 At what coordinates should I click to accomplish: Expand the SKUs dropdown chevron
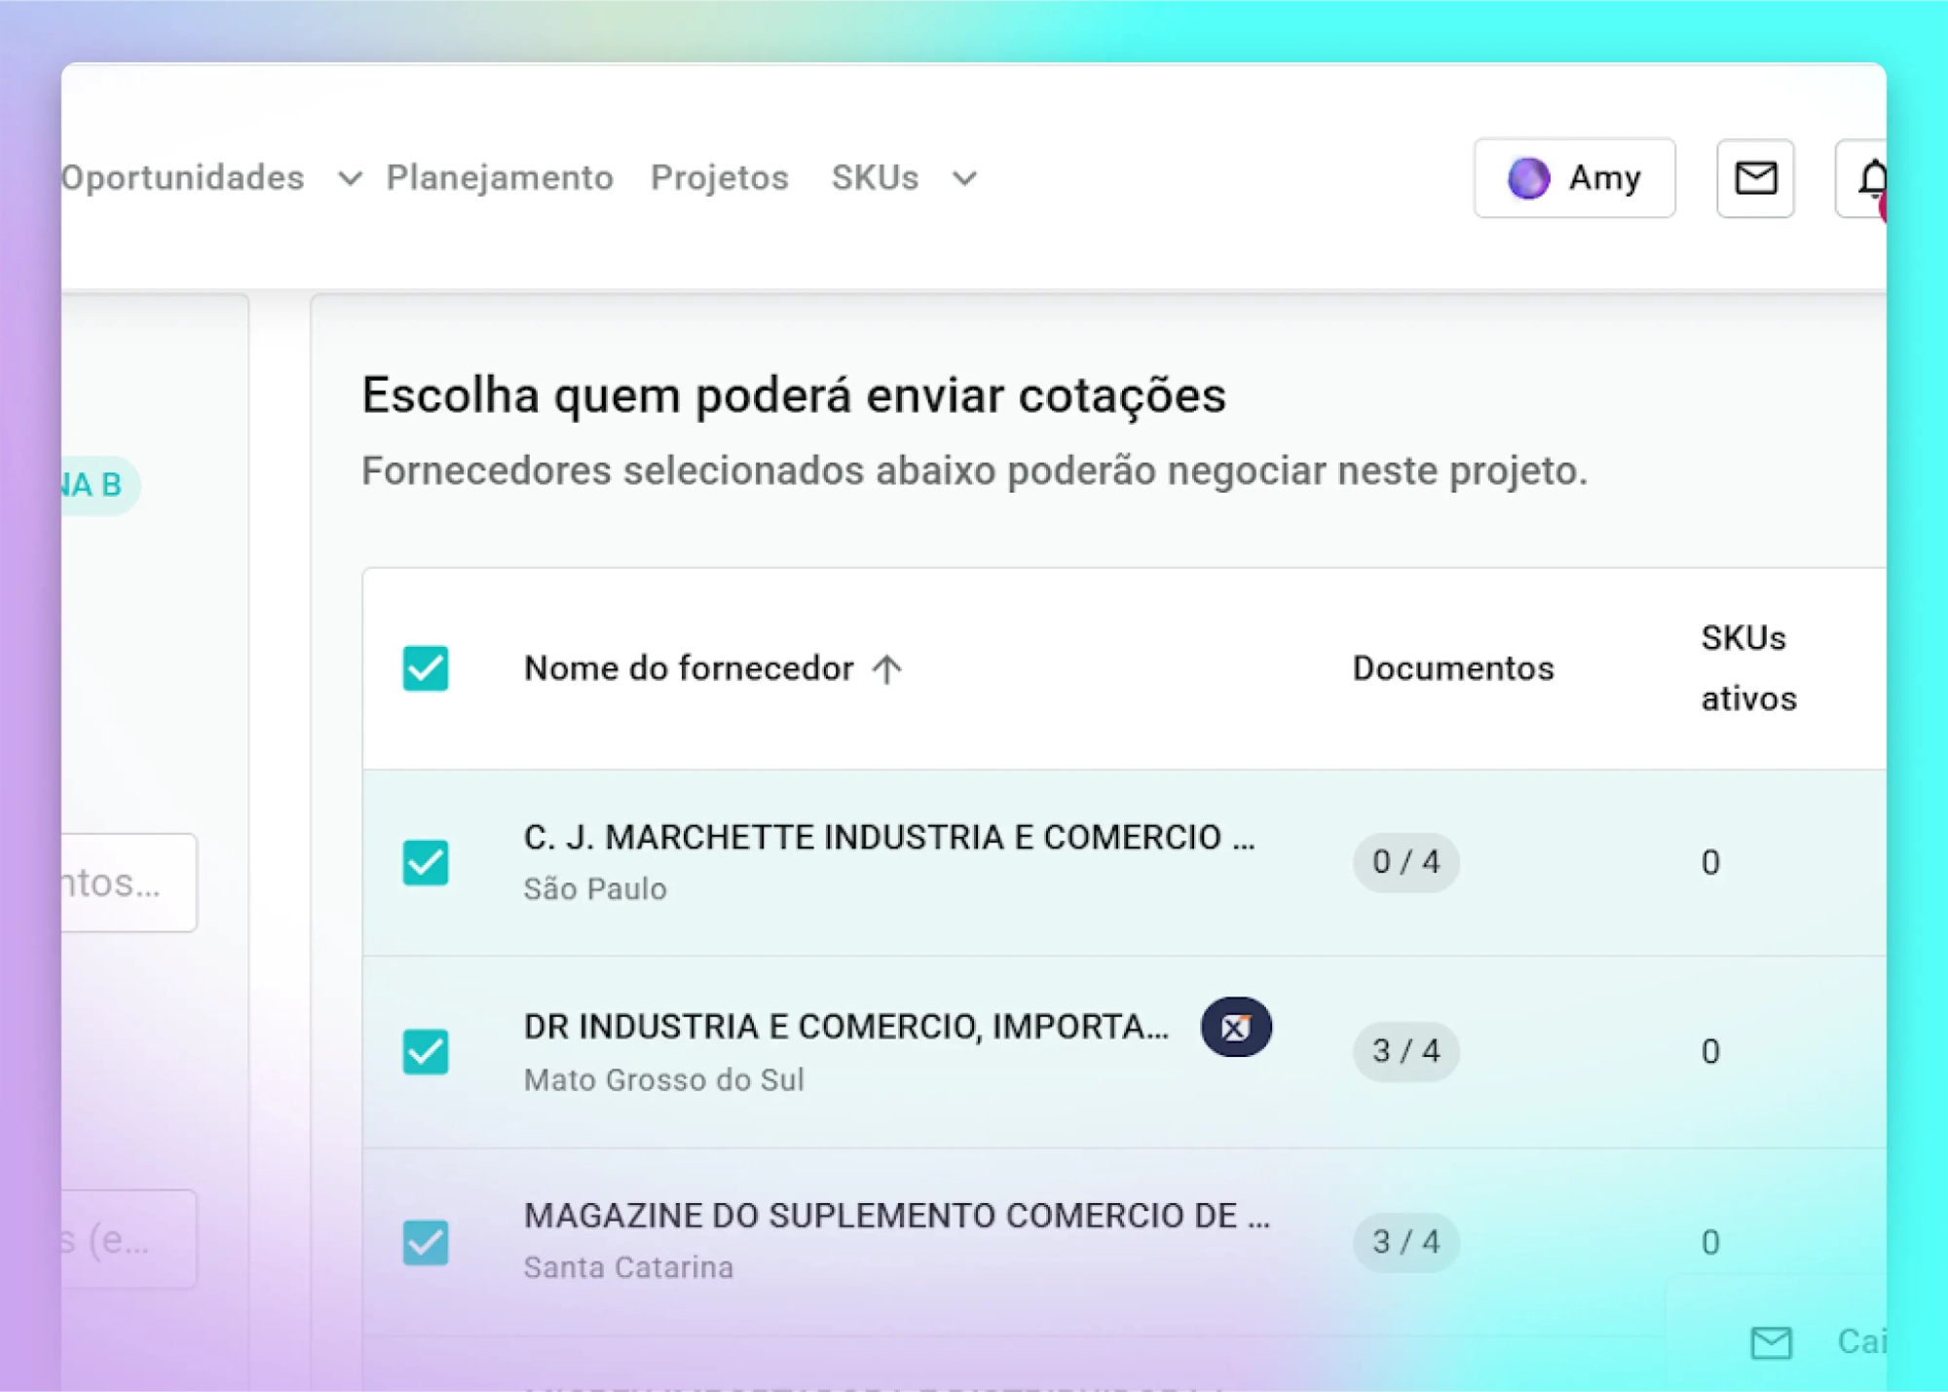point(964,179)
